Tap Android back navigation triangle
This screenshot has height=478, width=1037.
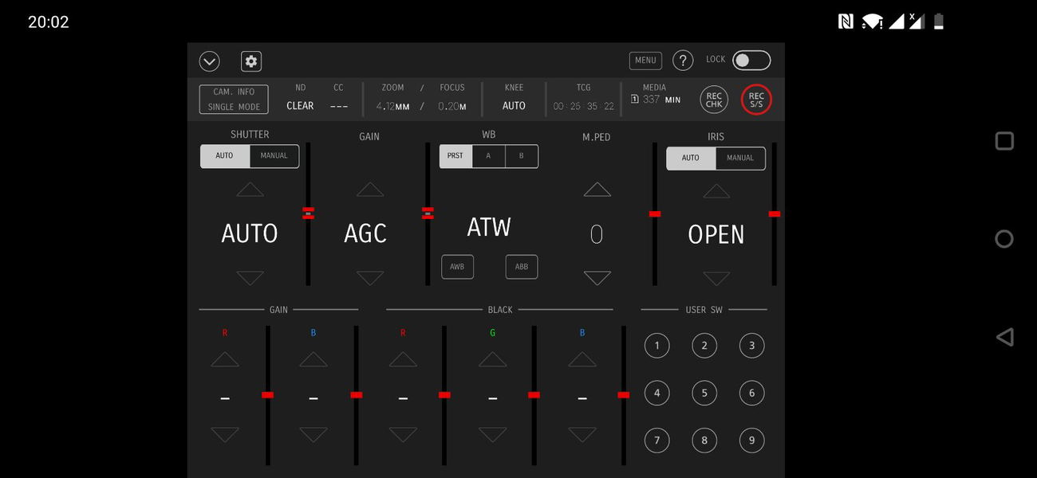click(1004, 337)
